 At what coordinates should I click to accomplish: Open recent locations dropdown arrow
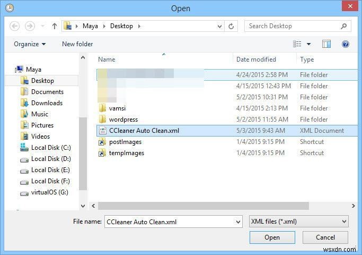(43, 26)
